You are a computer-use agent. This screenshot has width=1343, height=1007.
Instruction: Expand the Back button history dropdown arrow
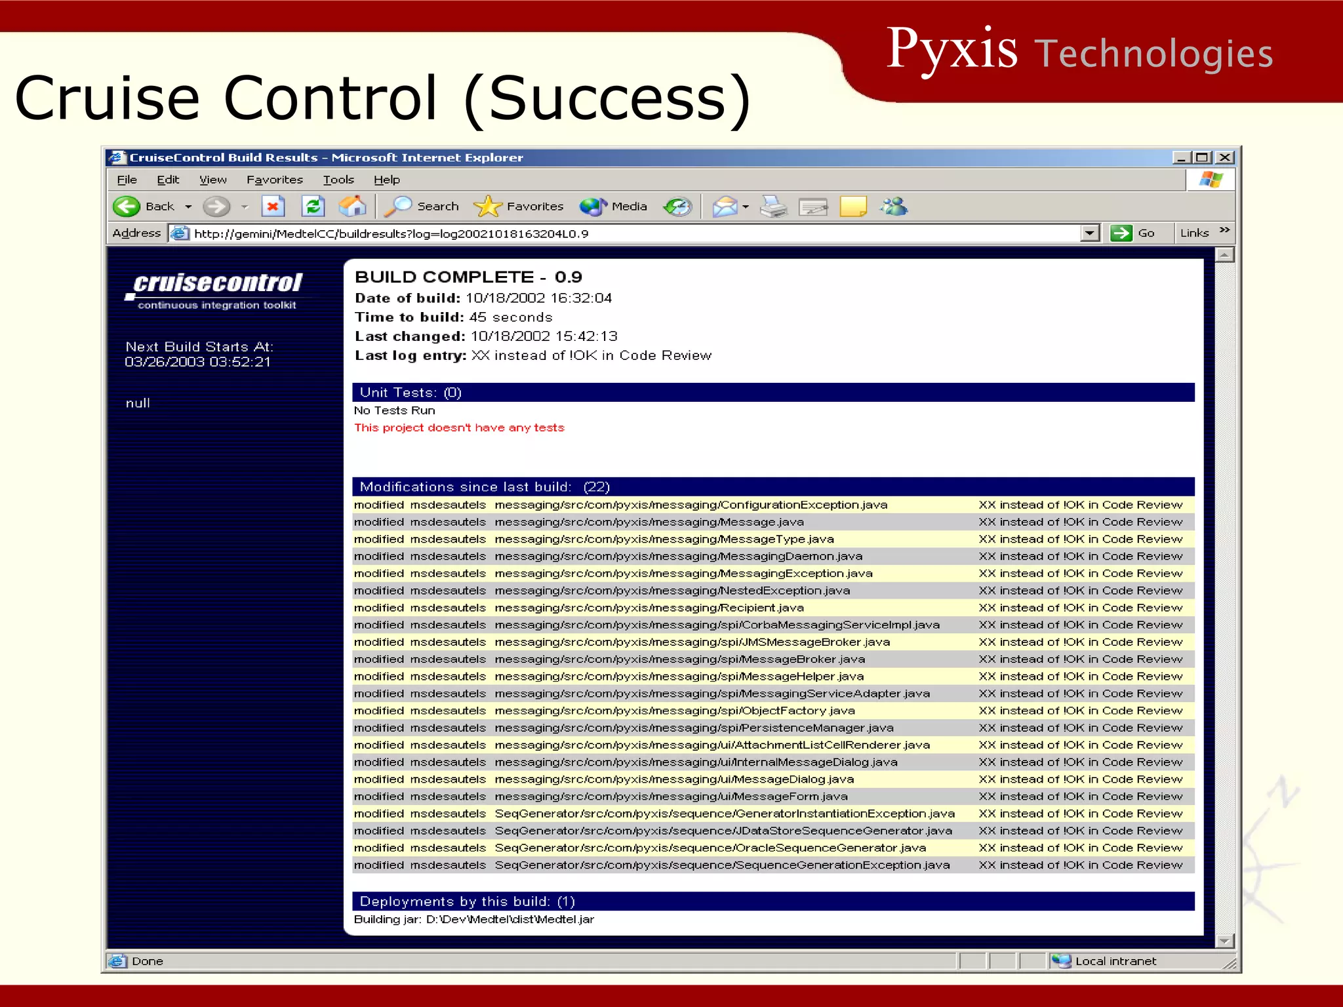[x=188, y=207]
